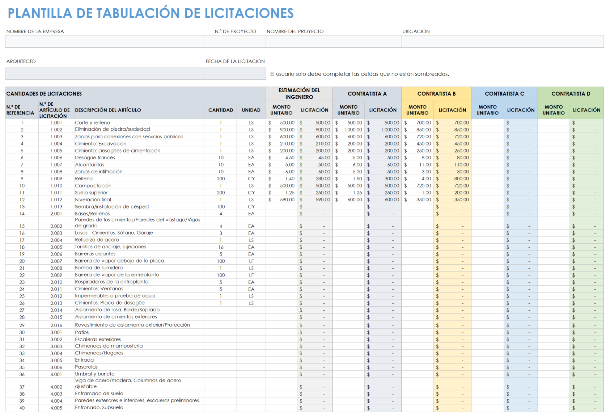Select the 'Cimiento: Excavación' cell
Image resolution: width=610 pixels, height=412 pixels.
[139, 144]
